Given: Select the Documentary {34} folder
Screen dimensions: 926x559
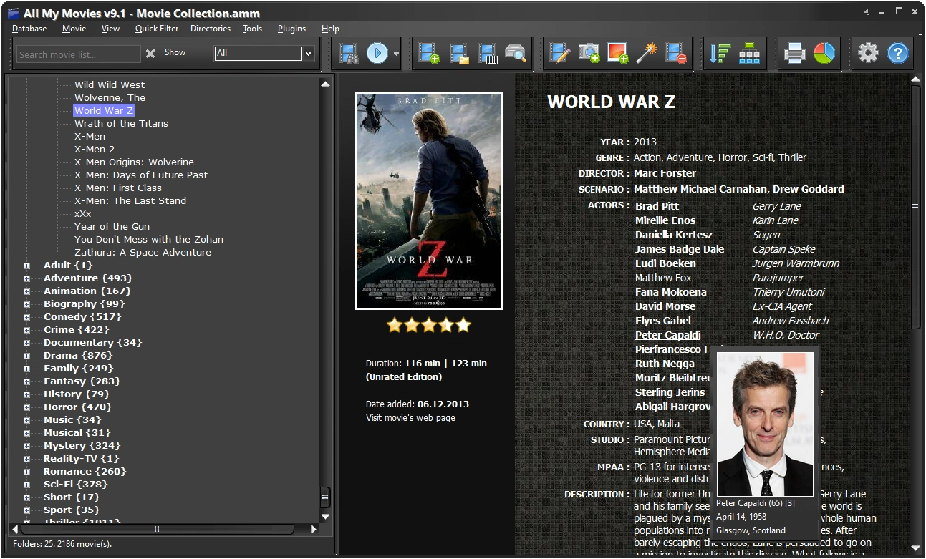Looking at the screenshot, I should [92, 342].
